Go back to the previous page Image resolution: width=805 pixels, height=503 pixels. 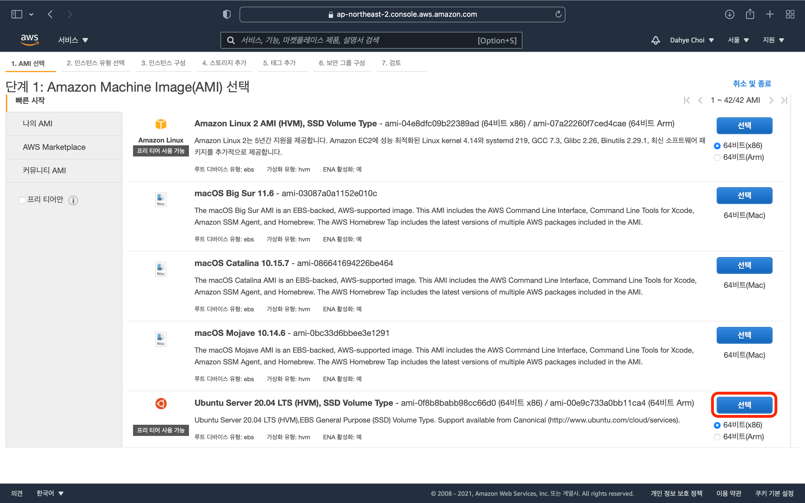pyautogui.click(x=50, y=14)
